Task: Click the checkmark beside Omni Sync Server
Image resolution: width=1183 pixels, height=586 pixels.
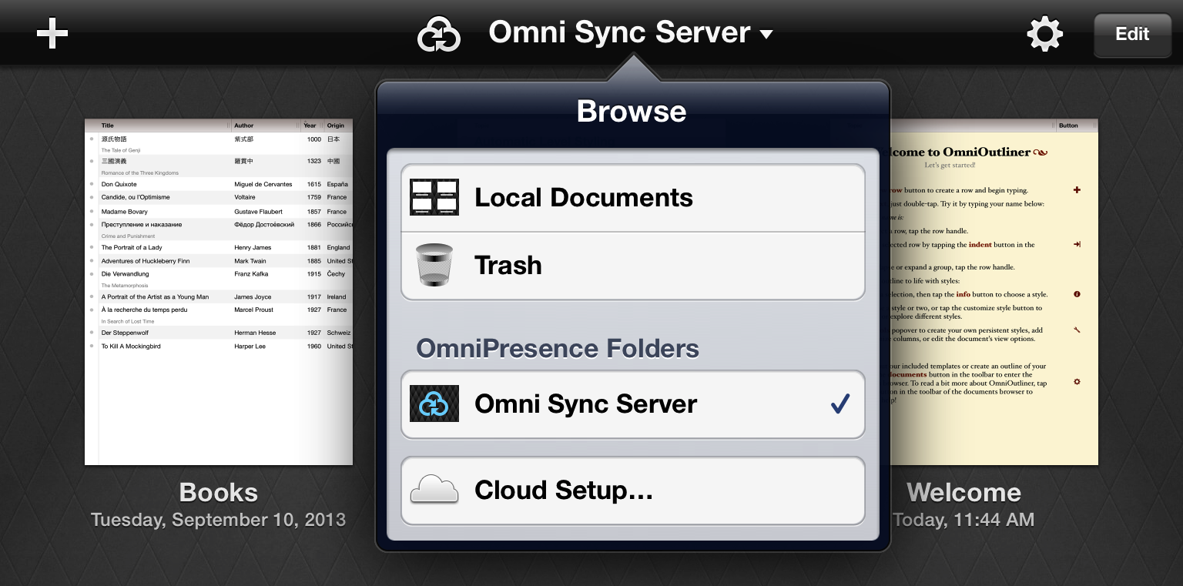Action: 840,404
